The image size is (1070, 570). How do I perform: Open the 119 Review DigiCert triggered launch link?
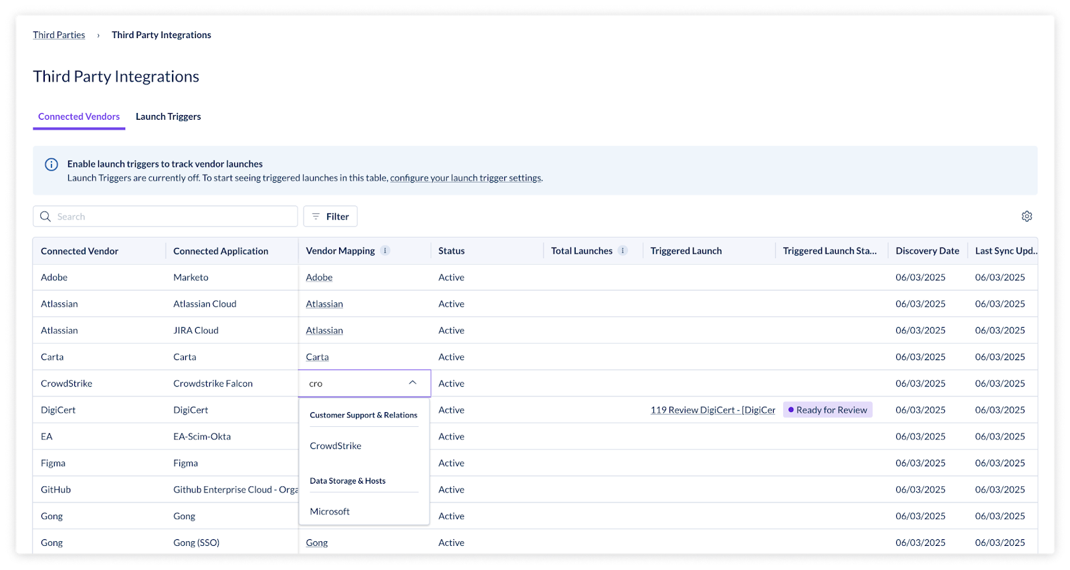coord(713,410)
